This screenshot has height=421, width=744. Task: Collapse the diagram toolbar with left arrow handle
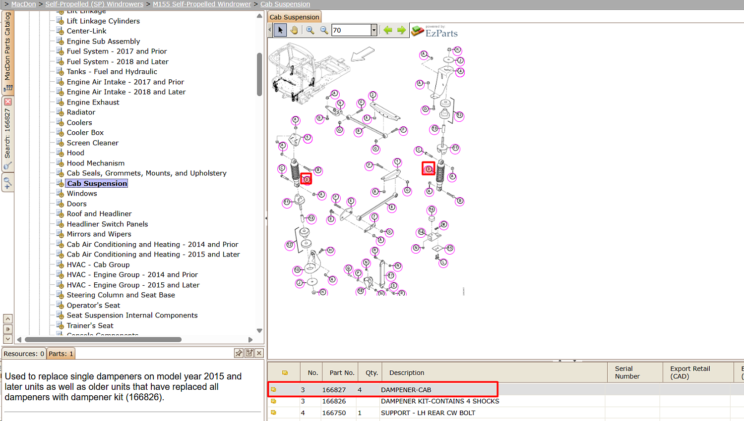270,30
